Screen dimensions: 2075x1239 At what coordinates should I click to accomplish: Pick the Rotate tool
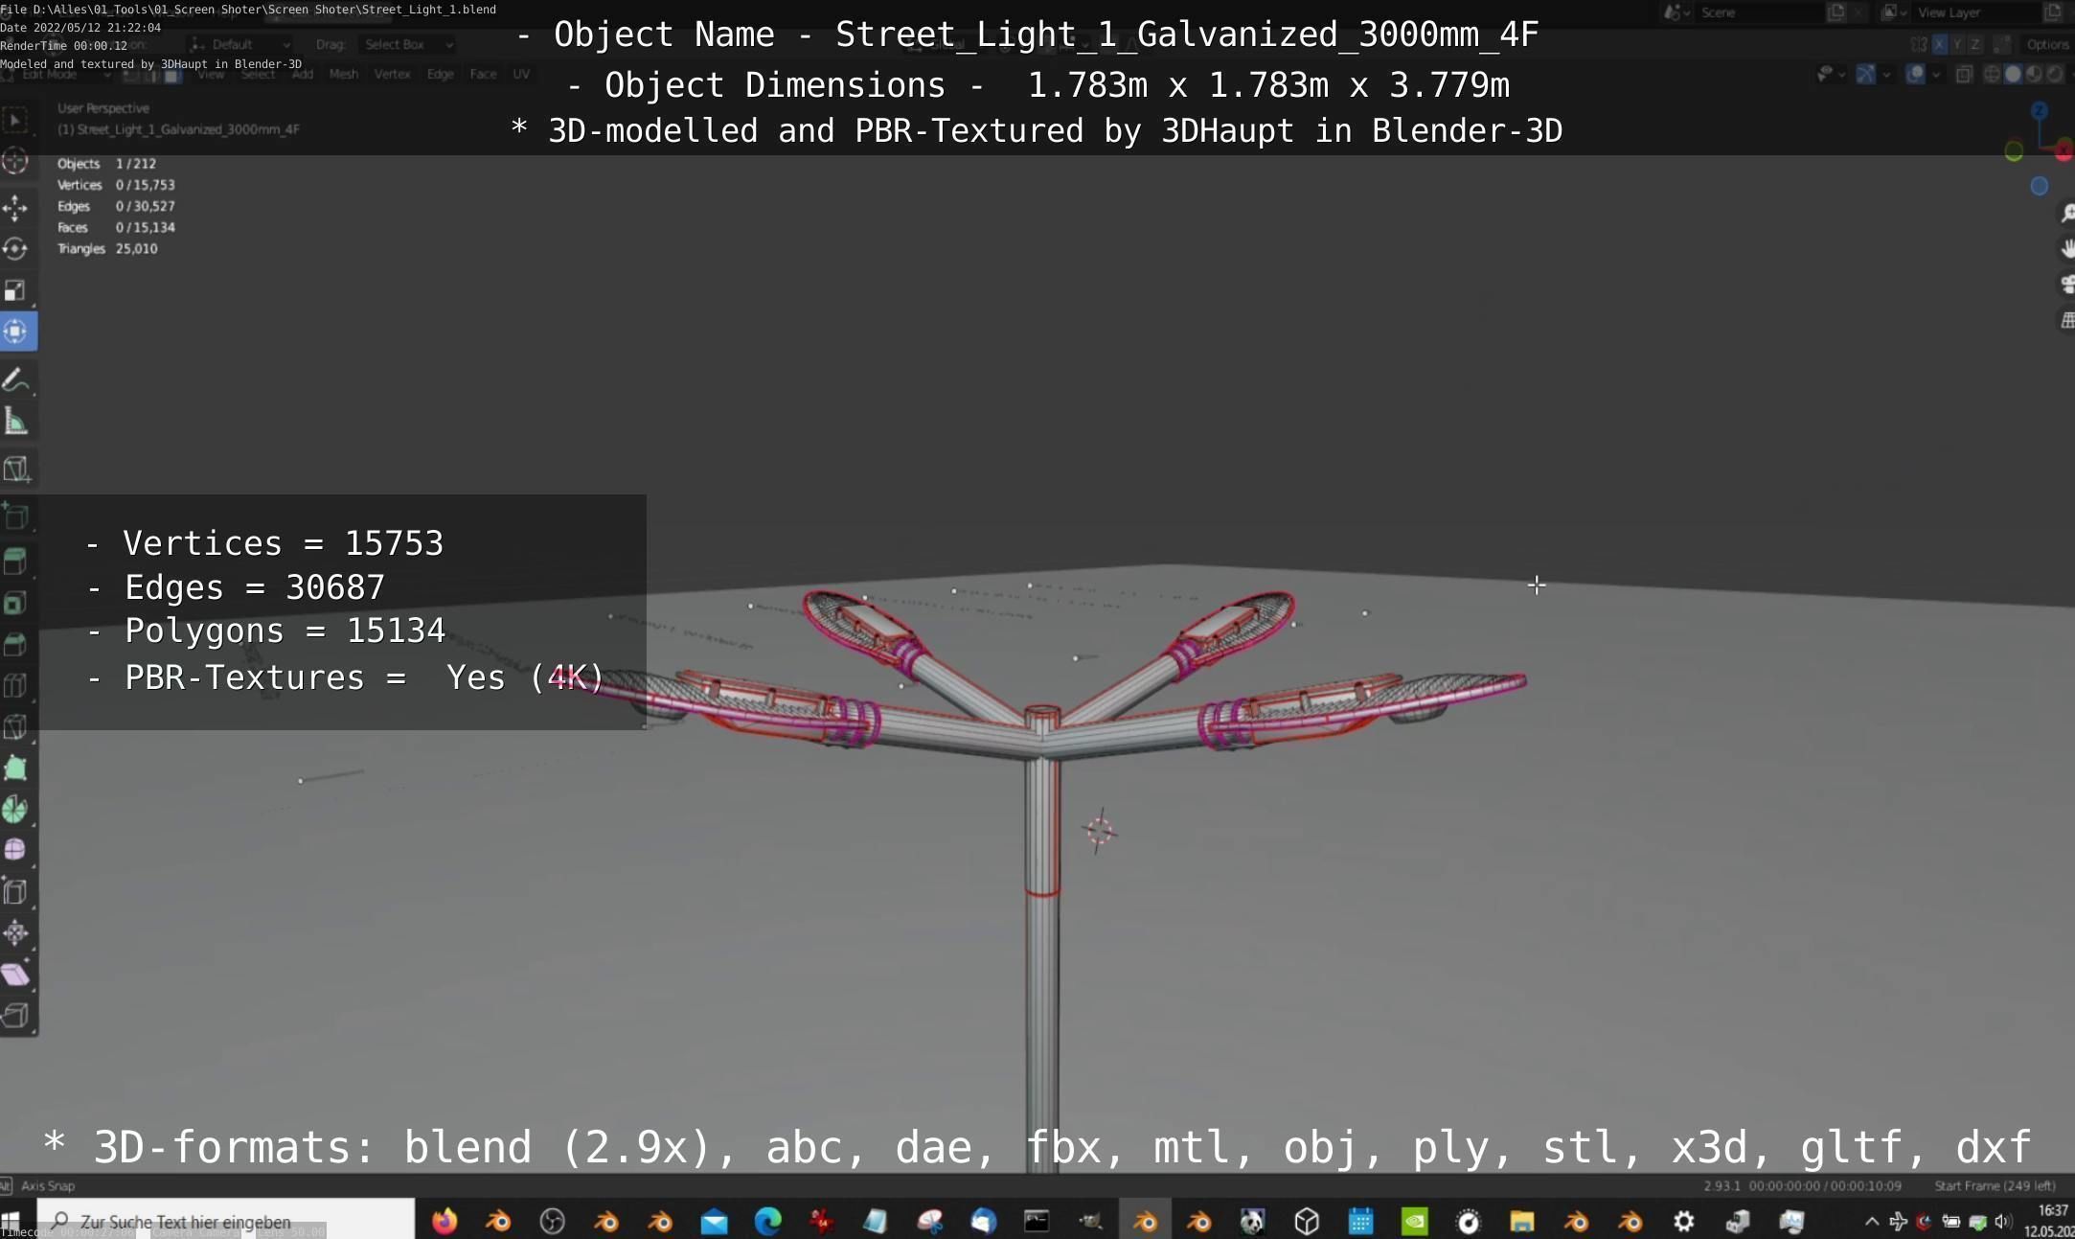(x=15, y=248)
